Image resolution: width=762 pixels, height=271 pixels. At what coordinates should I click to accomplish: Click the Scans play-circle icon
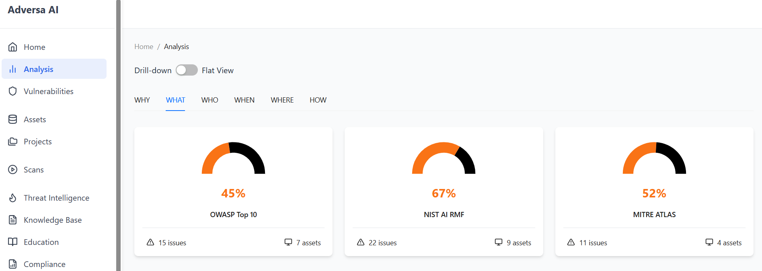(13, 170)
